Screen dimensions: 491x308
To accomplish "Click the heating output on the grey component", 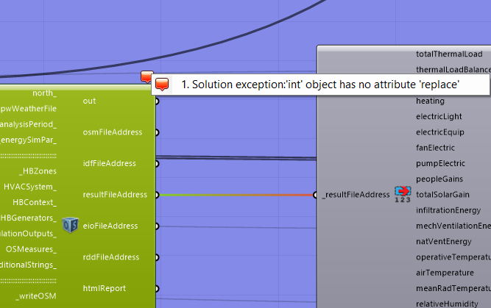I will [x=430, y=101].
